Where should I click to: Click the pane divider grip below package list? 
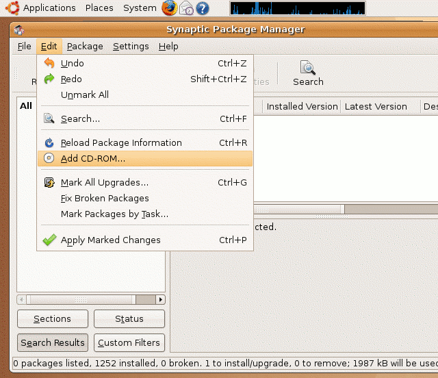coord(332,216)
